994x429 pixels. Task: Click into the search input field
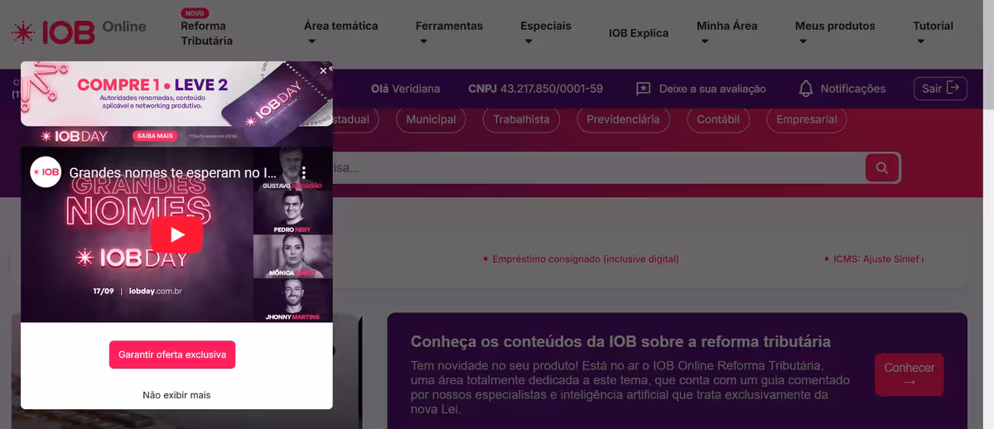(x=598, y=168)
